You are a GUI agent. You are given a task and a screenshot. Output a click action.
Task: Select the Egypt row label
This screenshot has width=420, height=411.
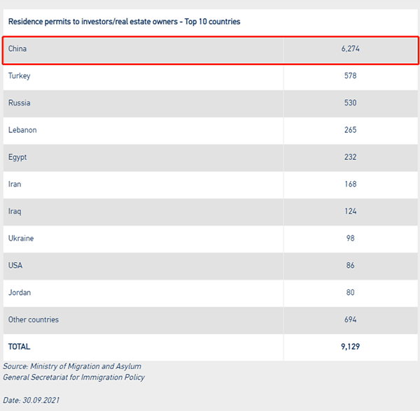(17, 157)
